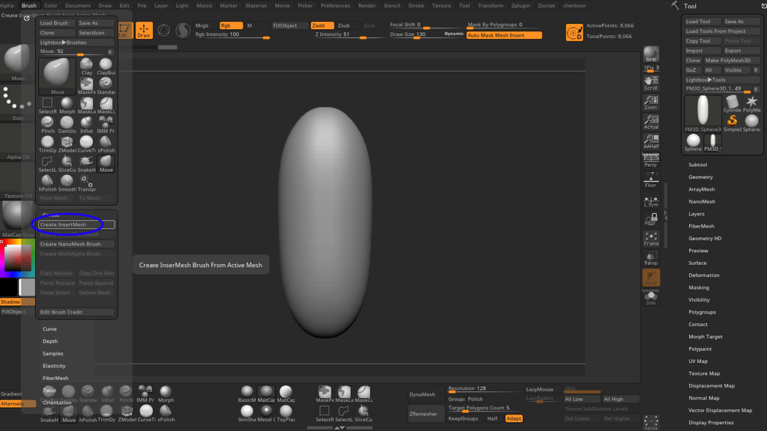This screenshot has width=767, height=431.
Task: Toggle Auto Mask Mesh Insert off
Action: pyautogui.click(x=503, y=34)
